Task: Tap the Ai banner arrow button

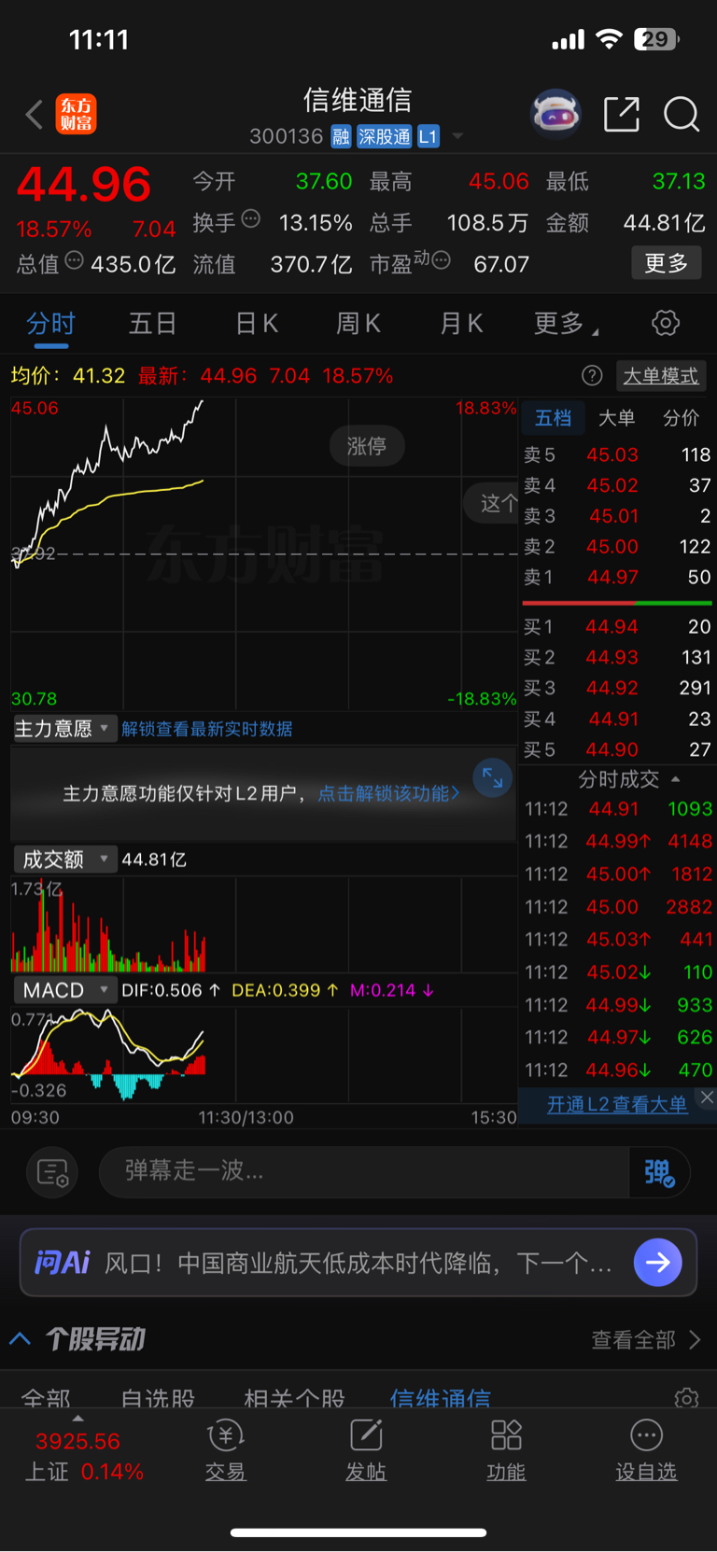Action: point(658,1263)
